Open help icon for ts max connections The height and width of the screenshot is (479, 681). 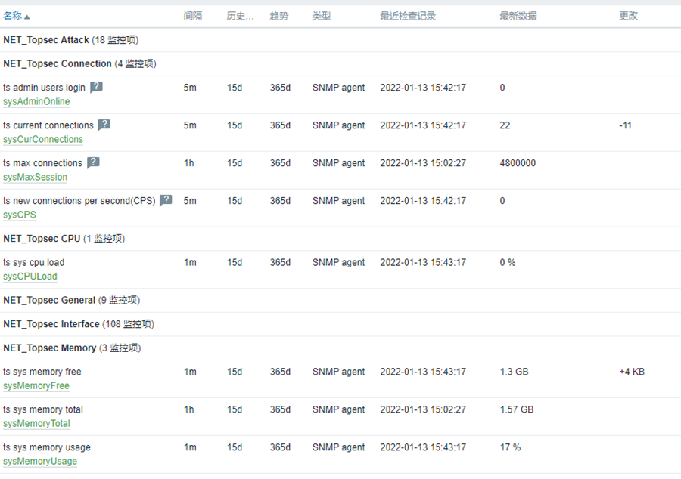(93, 162)
